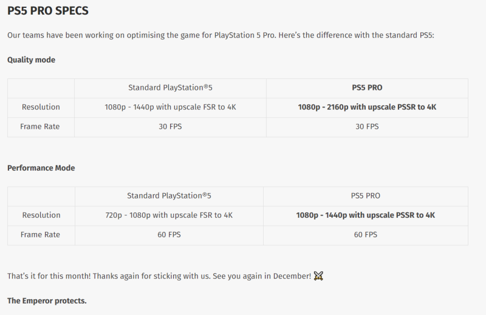Click the 30 FPS cell under PS5 PRO
This screenshot has height=315, width=486.
pyautogui.click(x=367, y=126)
